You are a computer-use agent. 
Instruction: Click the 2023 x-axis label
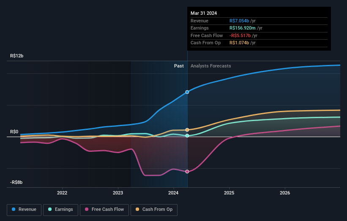point(118,193)
